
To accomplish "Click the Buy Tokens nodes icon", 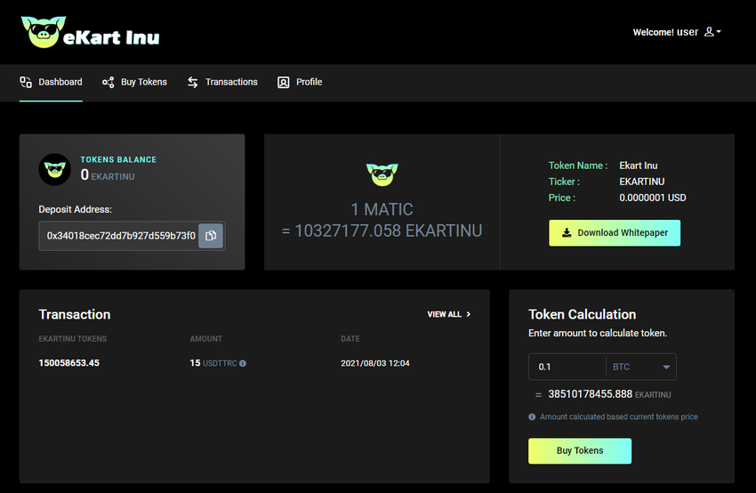I will tap(108, 82).
